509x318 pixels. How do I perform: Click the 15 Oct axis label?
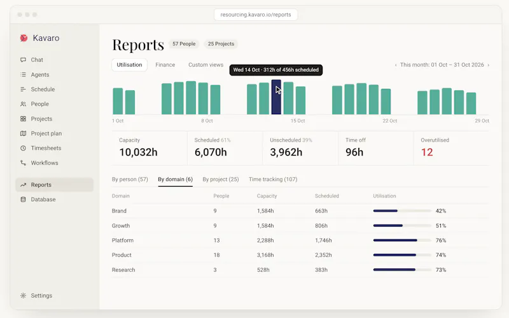point(298,121)
